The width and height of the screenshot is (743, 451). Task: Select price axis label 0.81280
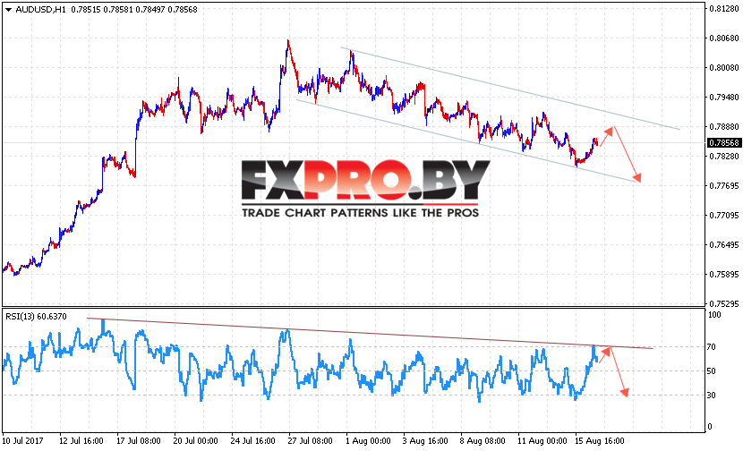click(x=724, y=9)
